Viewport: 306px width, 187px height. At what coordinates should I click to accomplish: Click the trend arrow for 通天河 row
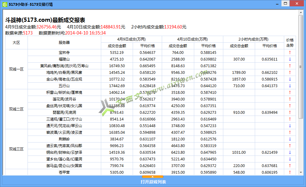tap(290, 126)
